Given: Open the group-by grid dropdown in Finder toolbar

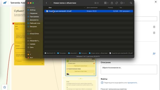Looking at the screenshot, I should pyautogui.click(x=106, y=3).
